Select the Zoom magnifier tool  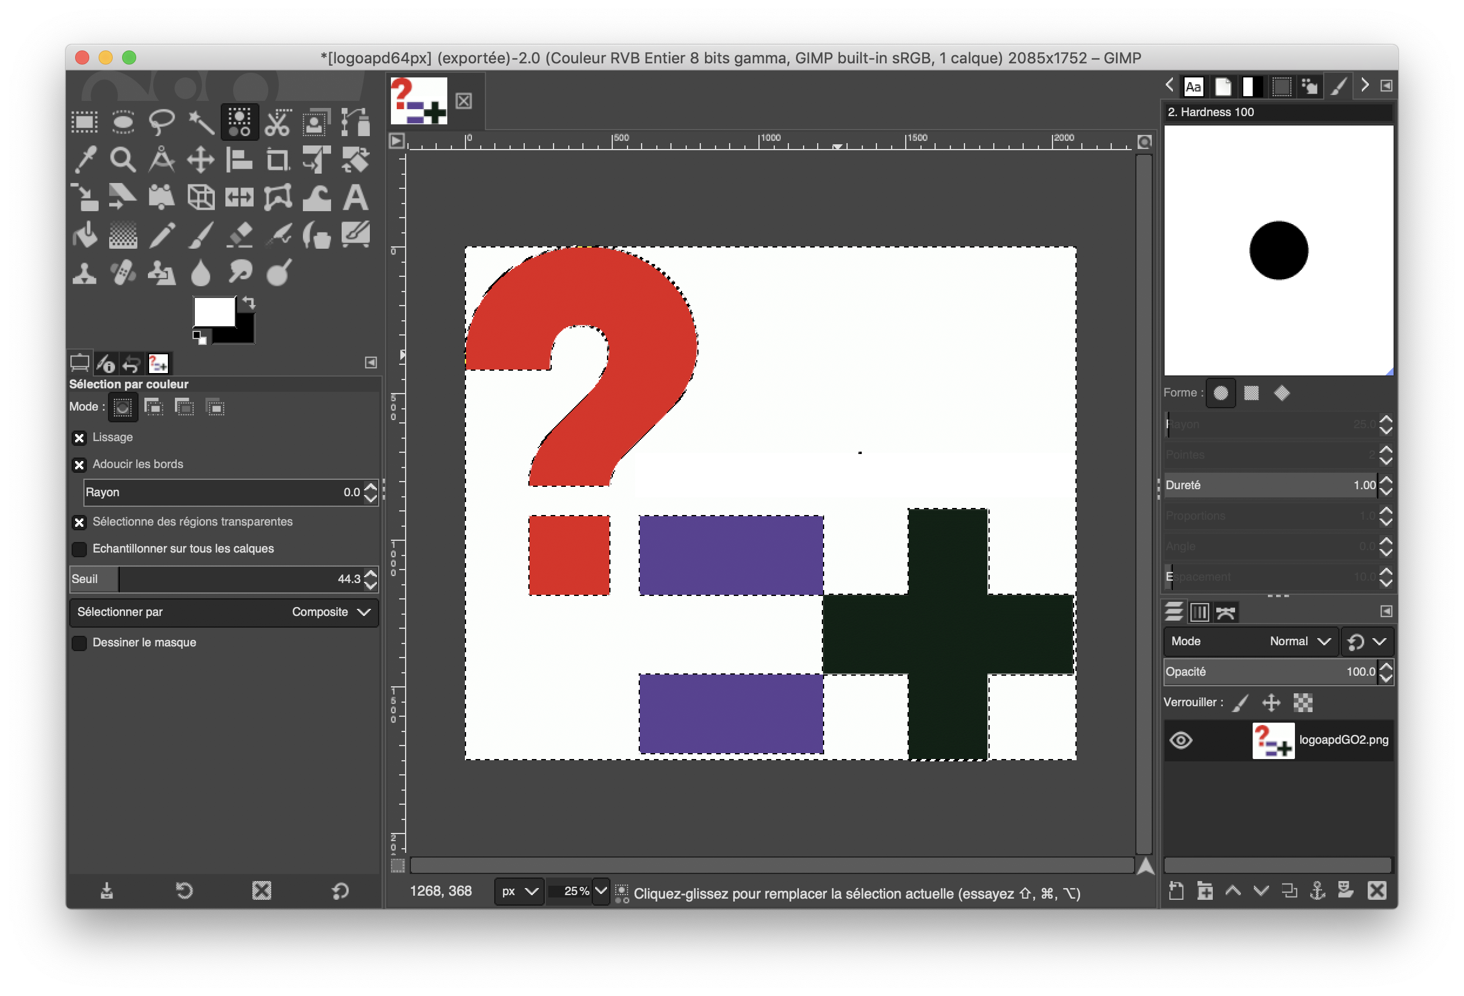123,160
